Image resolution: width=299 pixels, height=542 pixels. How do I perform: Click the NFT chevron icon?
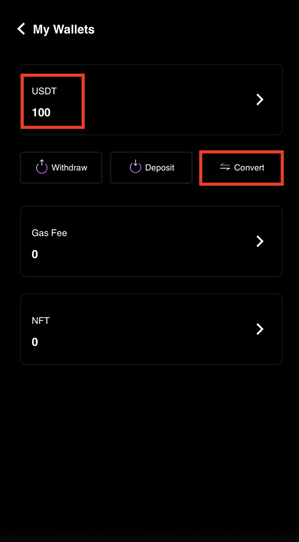pyautogui.click(x=260, y=329)
